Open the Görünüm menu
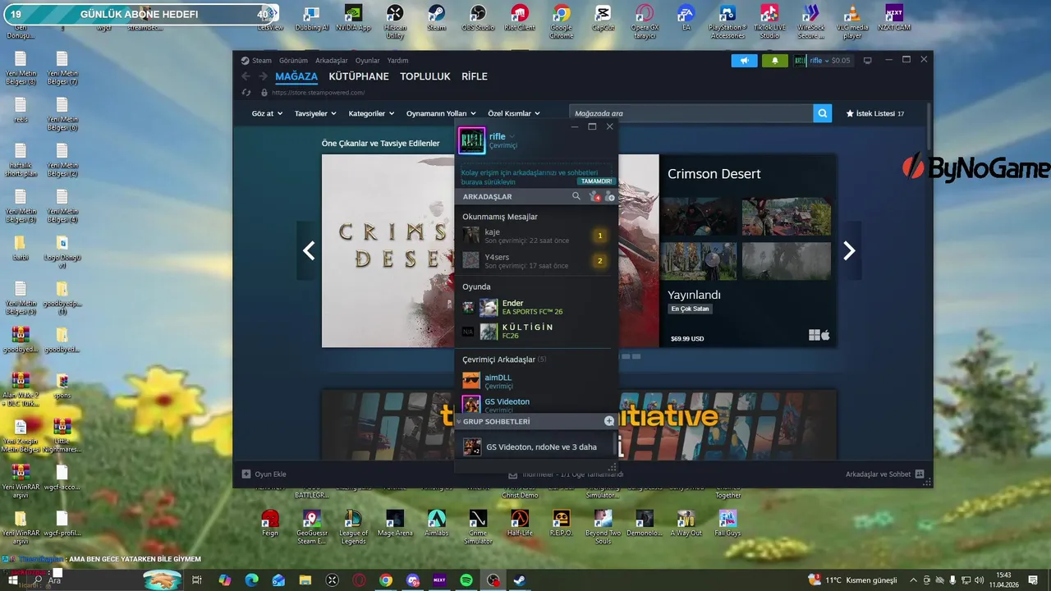 pyautogui.click(x=293, y=61)
